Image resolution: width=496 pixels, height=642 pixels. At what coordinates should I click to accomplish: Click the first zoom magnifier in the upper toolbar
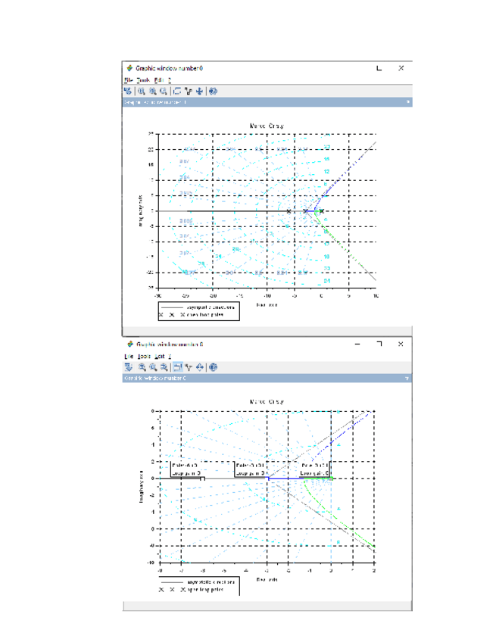[142, 91]
